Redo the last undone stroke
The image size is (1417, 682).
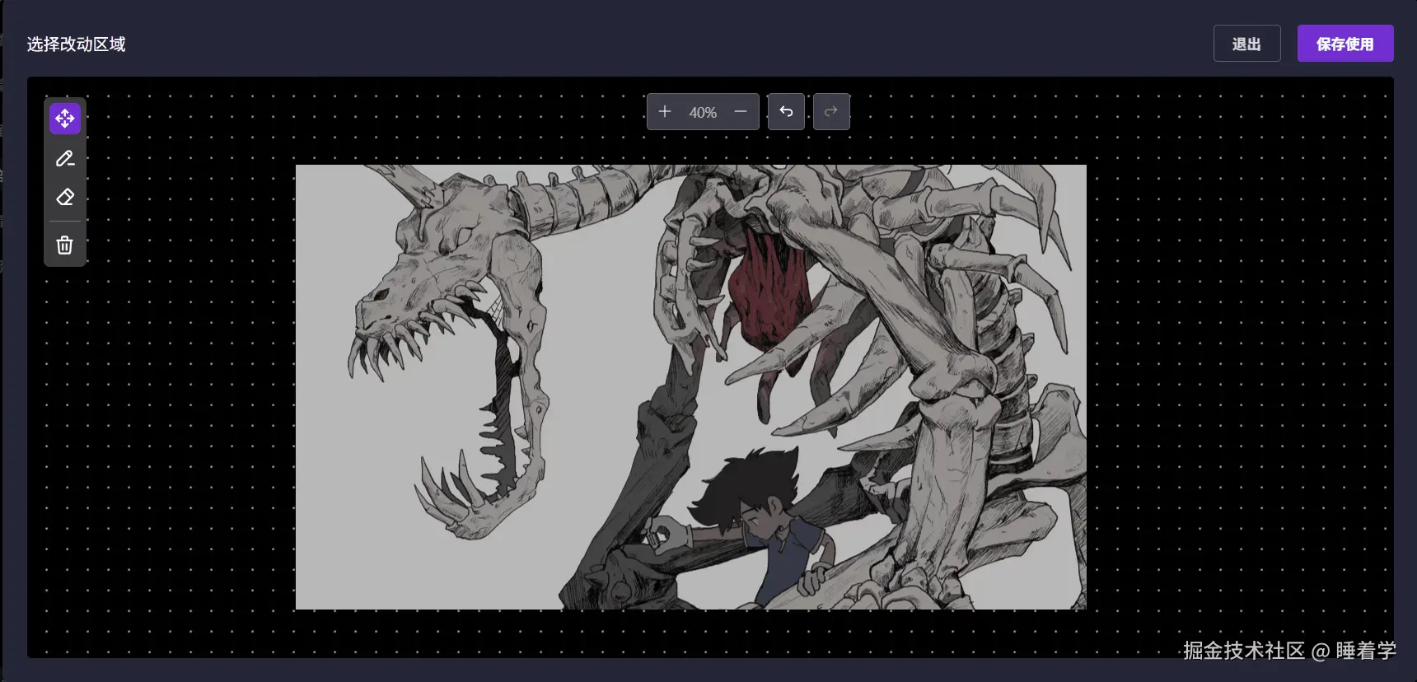pyautogui.click(x=831, y=111)
